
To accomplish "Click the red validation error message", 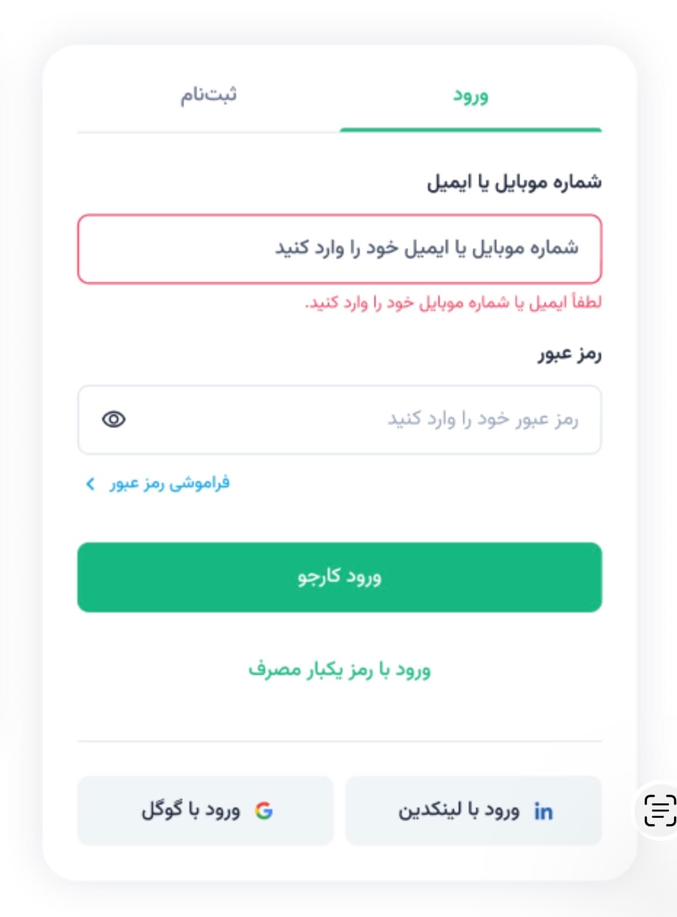I will pos(453,303).
